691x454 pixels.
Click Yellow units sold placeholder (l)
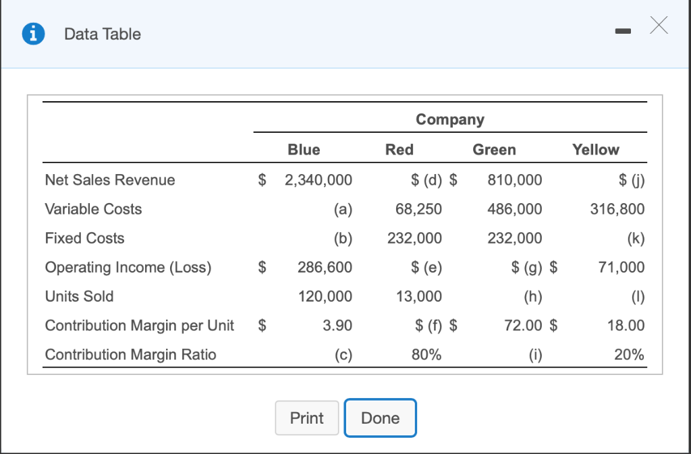(x=638, y=297)
